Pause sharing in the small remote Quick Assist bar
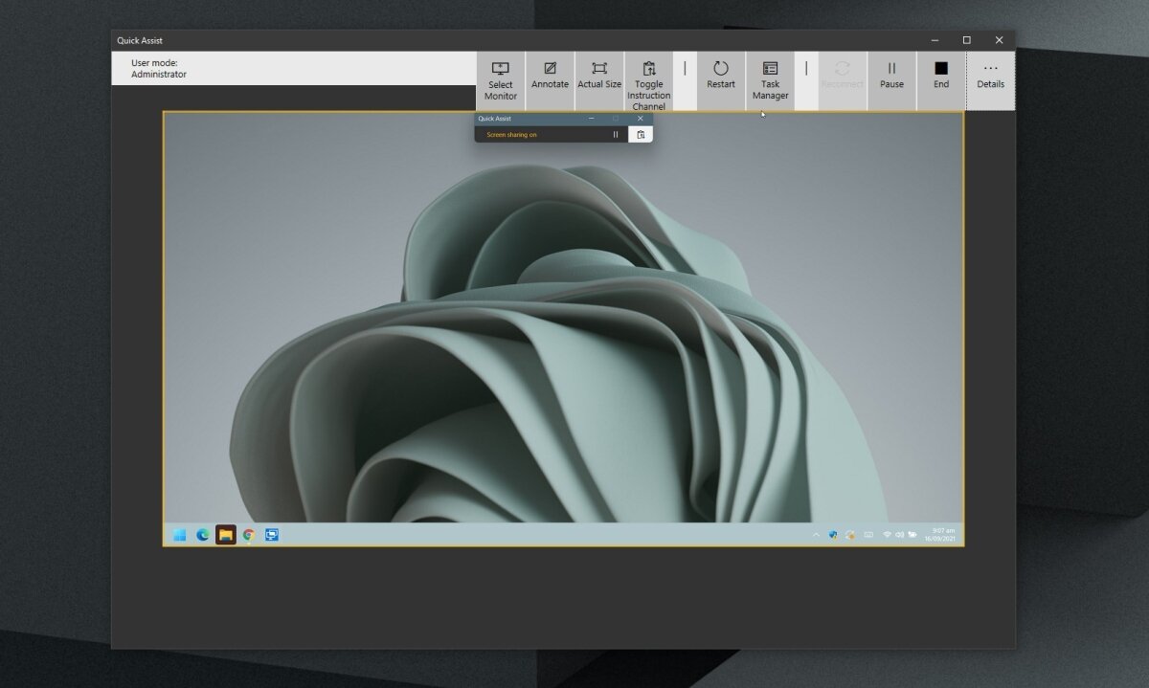1149x688 pixels. (616, 135)
